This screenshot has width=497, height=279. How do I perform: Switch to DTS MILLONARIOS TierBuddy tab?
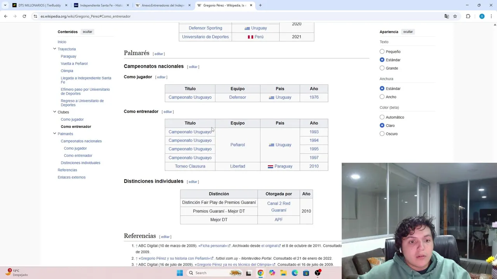[40, 5]
